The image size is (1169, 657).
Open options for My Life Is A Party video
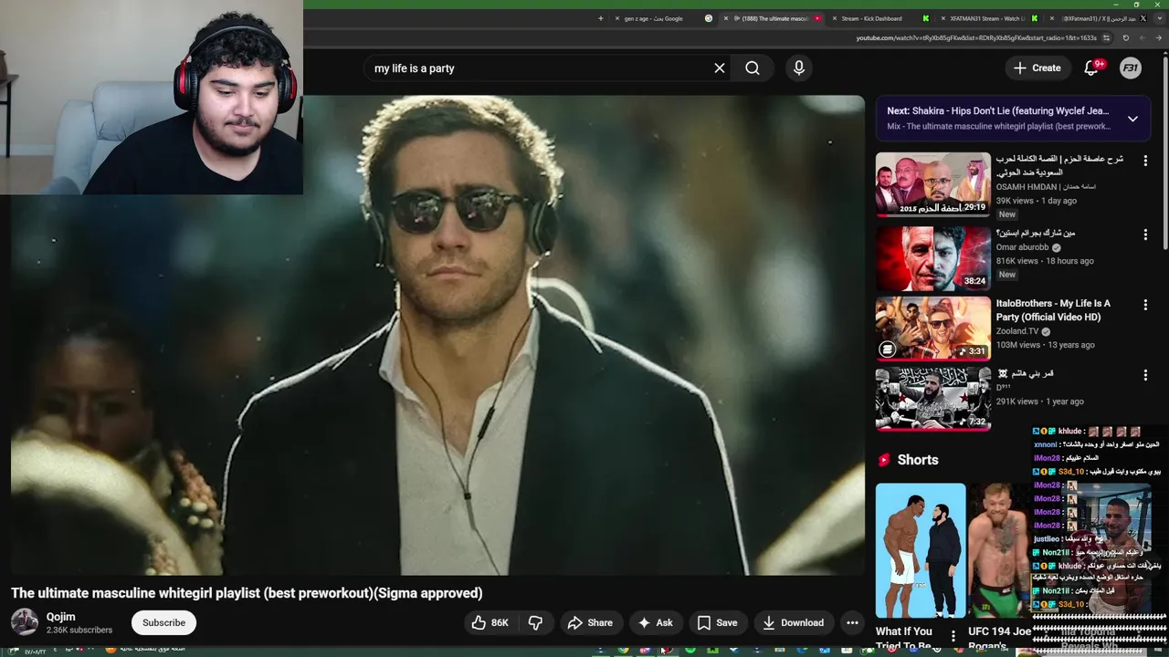[1145, 305]
